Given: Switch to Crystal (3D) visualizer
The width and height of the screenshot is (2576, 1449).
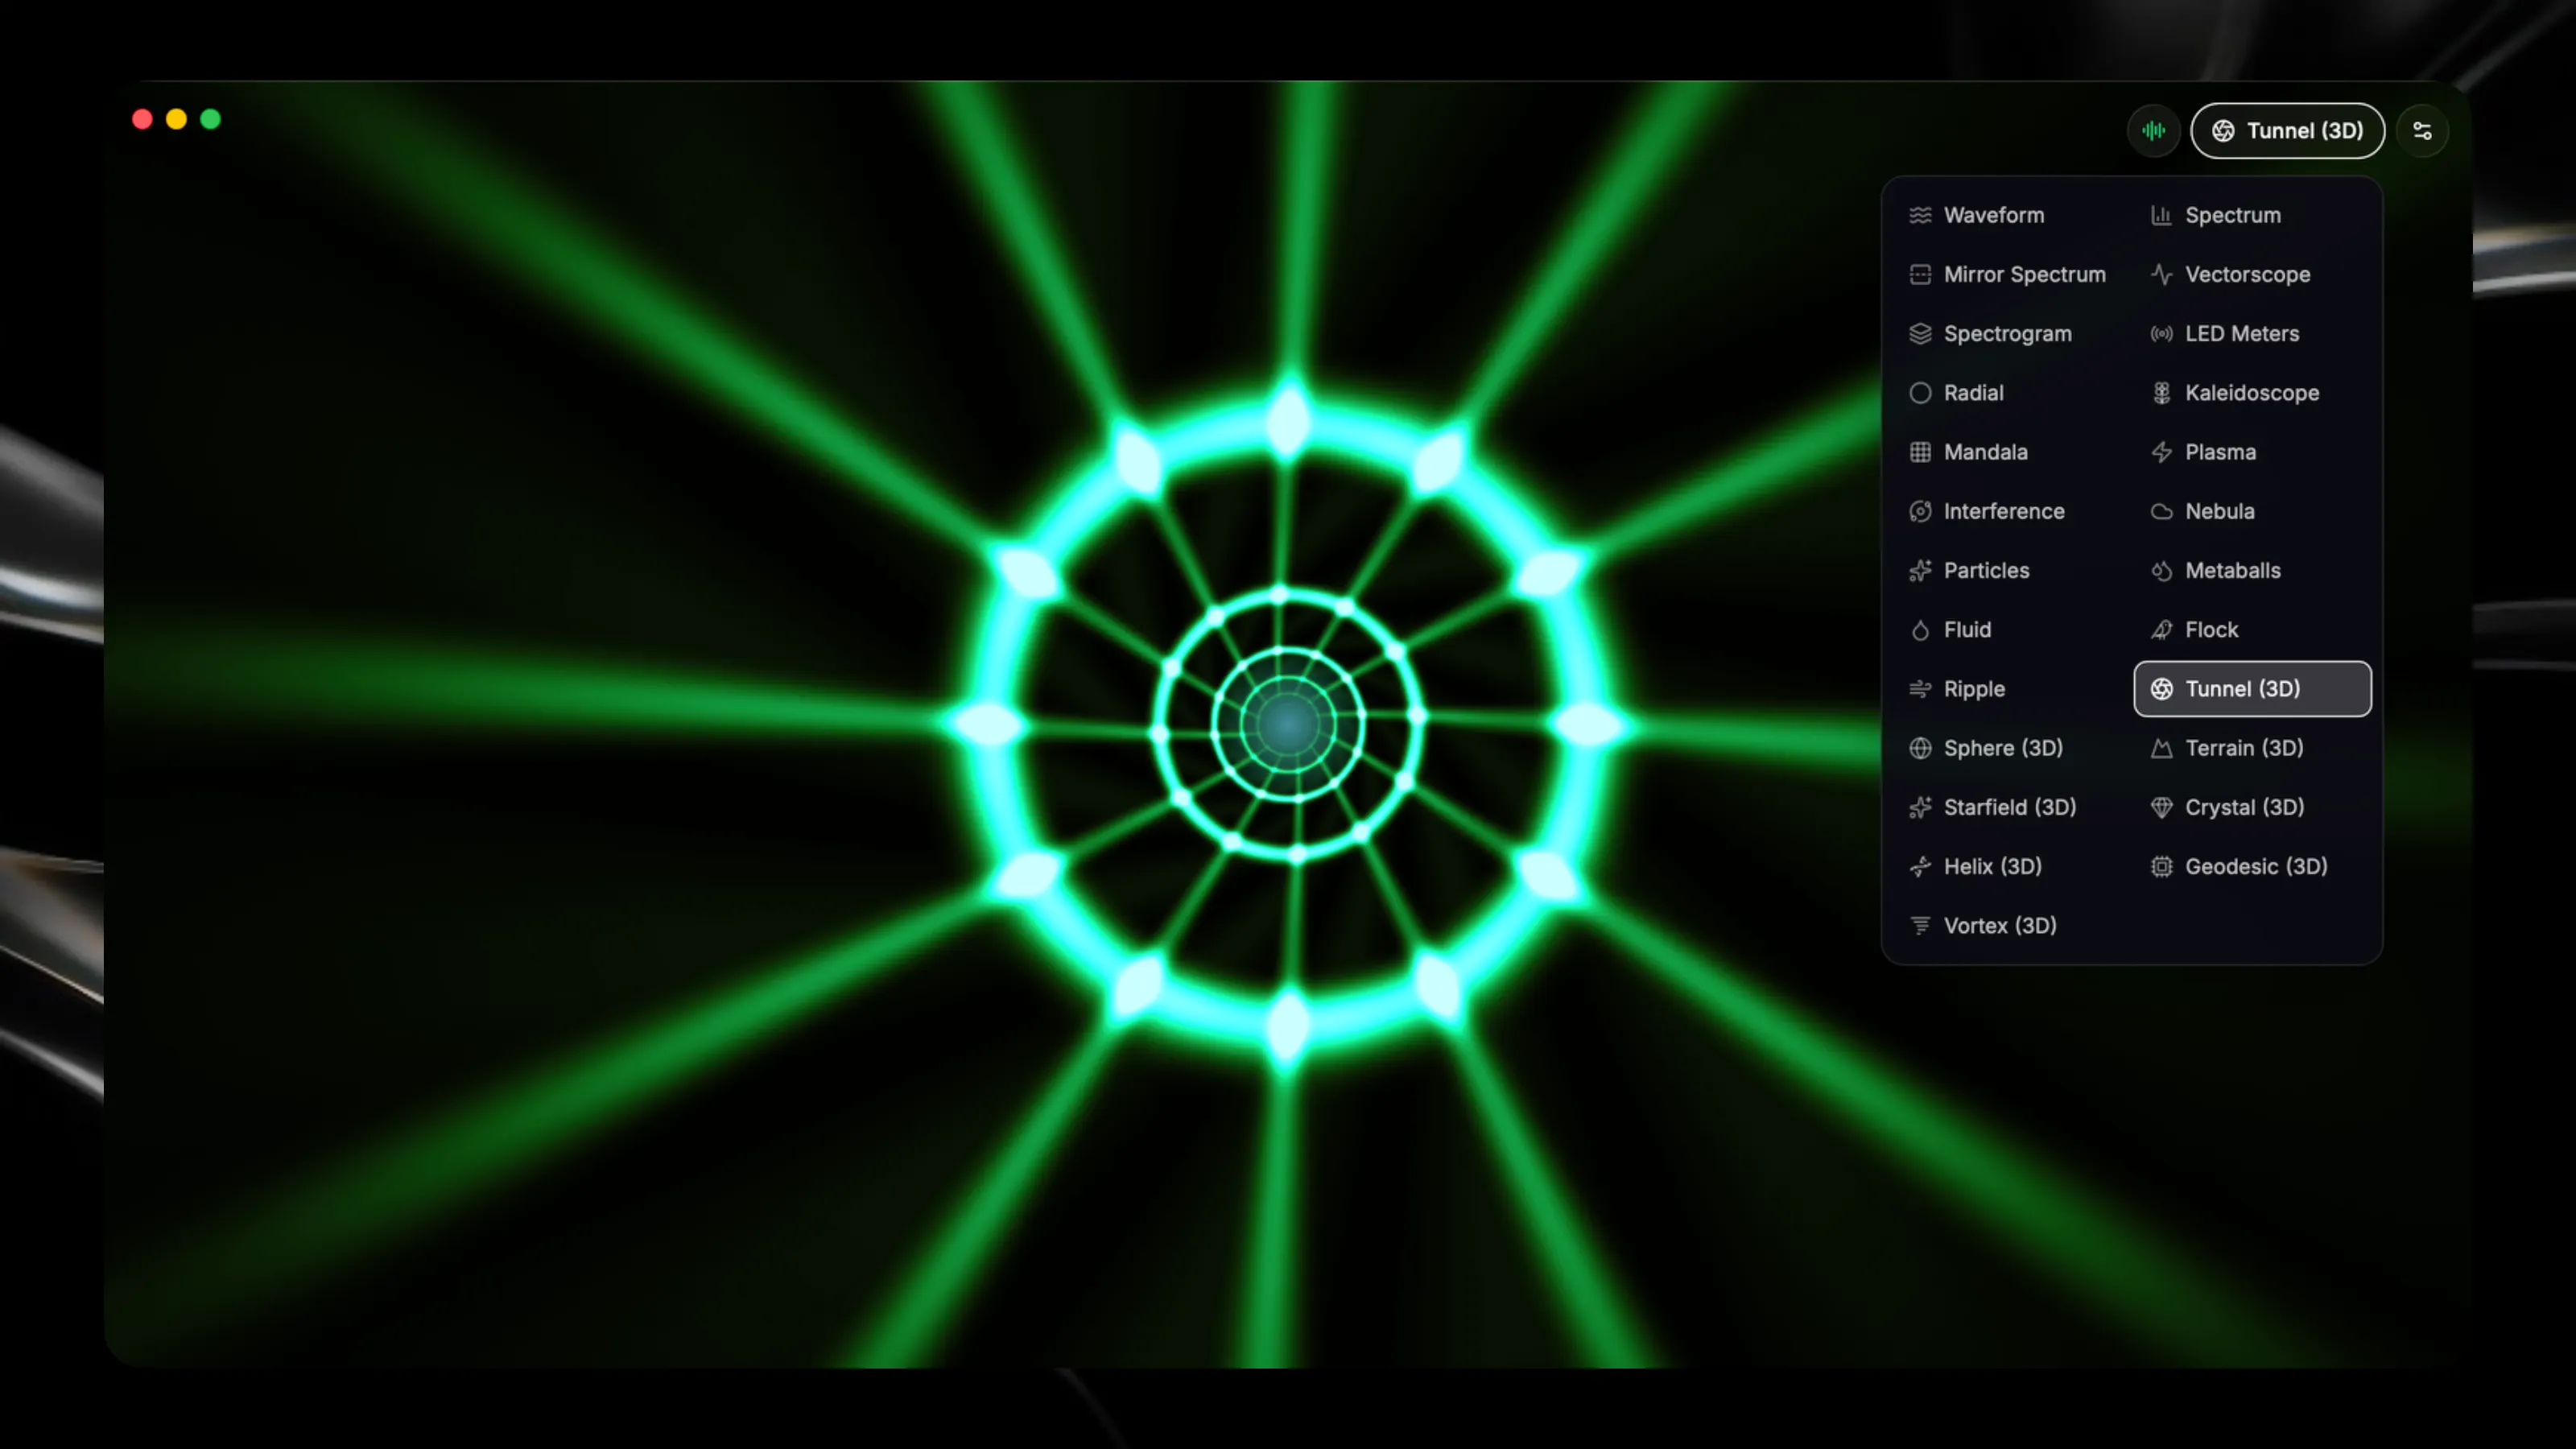Looking at the screenshot, I should click(x=2252, y=807).
